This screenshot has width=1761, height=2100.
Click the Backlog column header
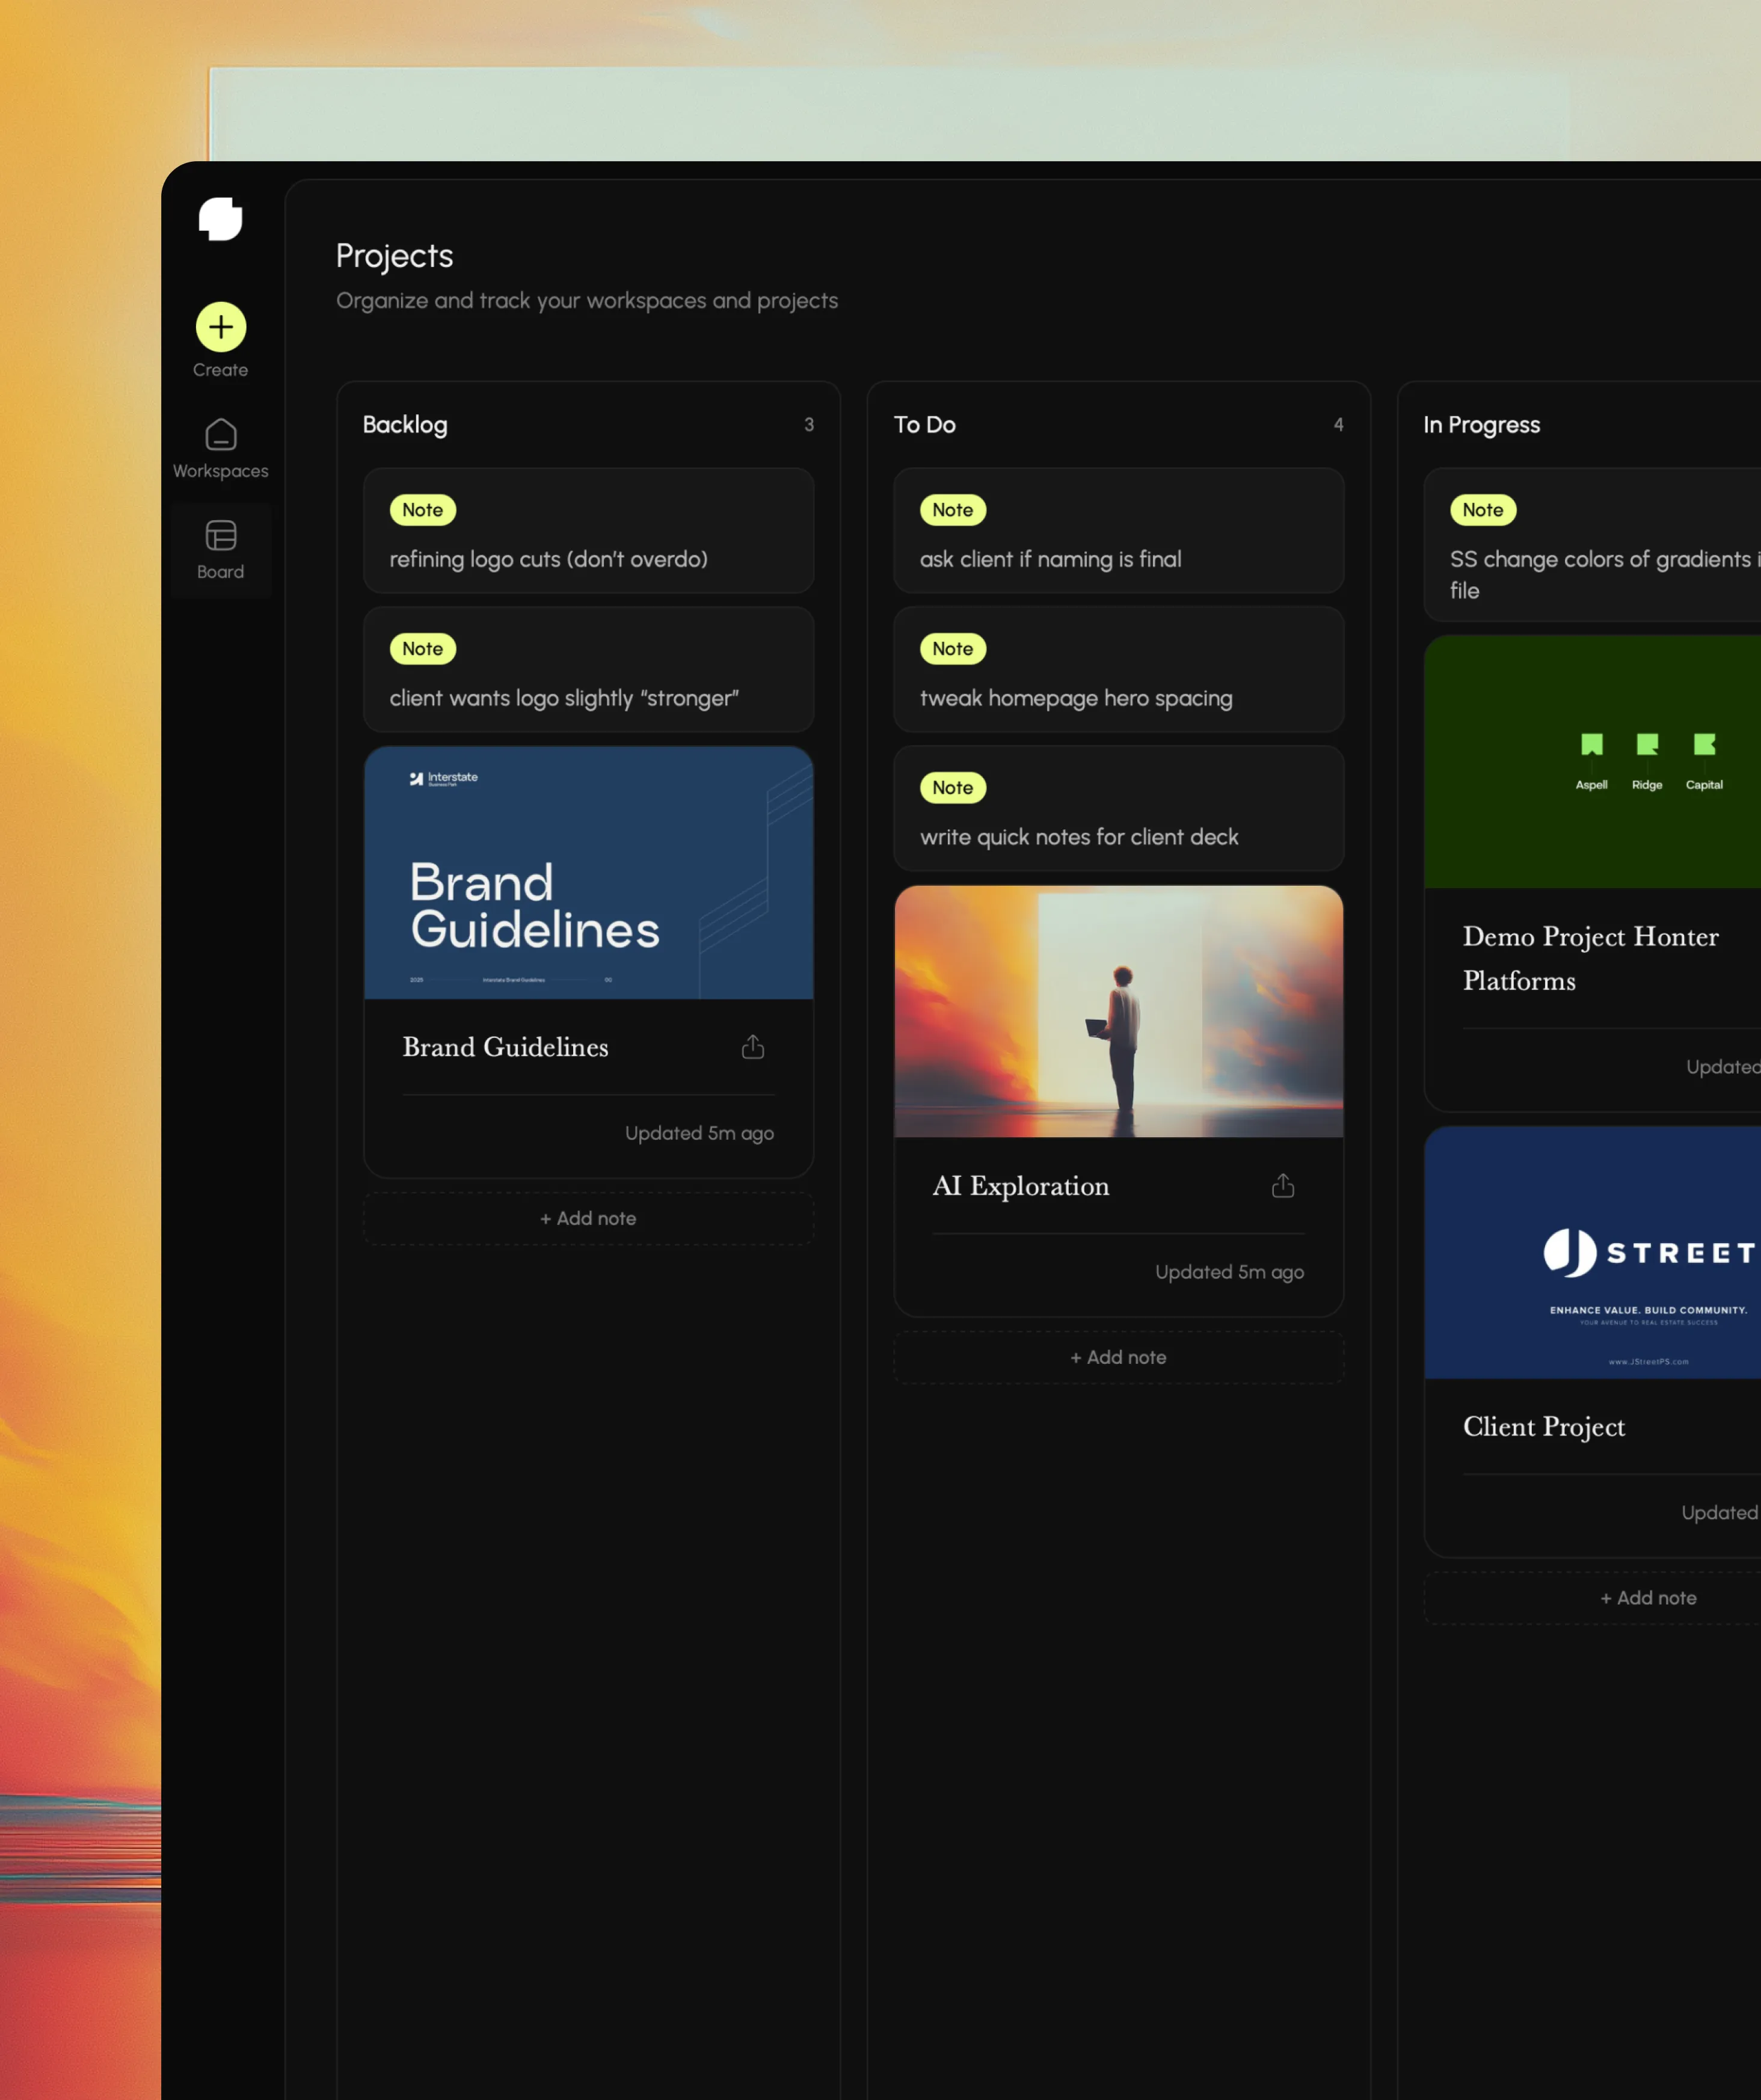click(405, 425)
